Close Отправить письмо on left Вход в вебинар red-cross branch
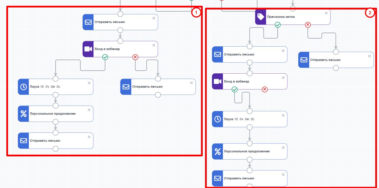The height and width of the screenshot is (188, 379). click(x=192, y=83)
